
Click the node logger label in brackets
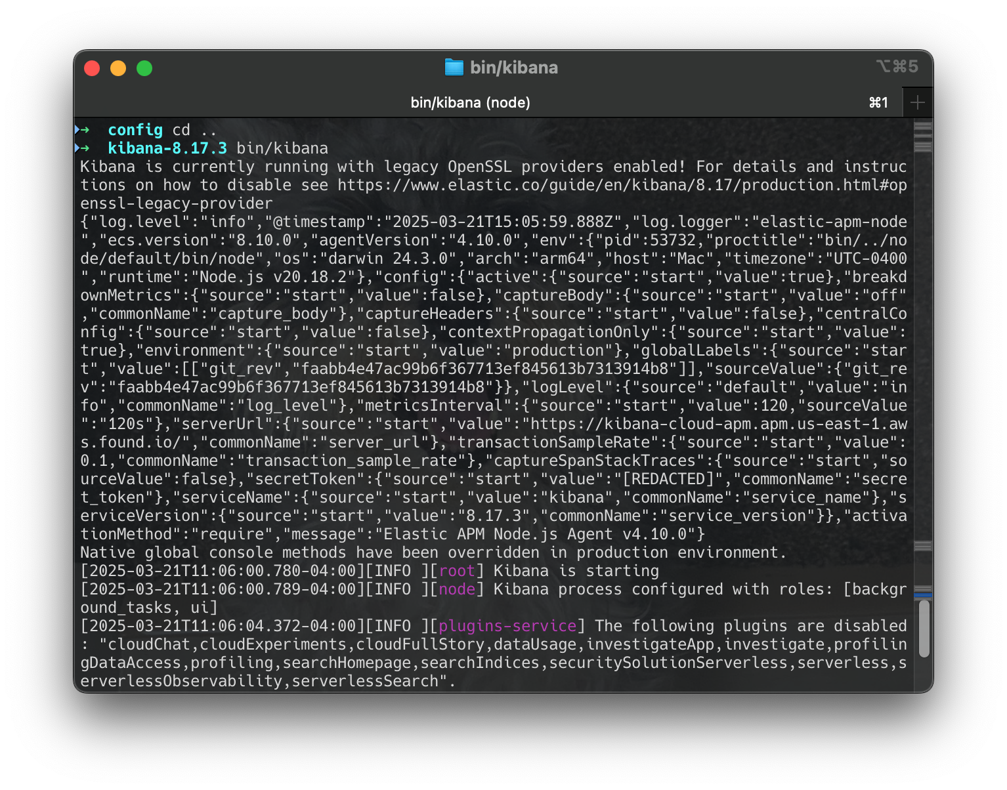pyautogui.click(x=456, y=589)
